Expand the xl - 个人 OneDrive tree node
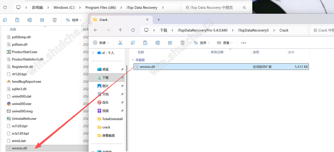The image size is (334, 152). (93, 53)
